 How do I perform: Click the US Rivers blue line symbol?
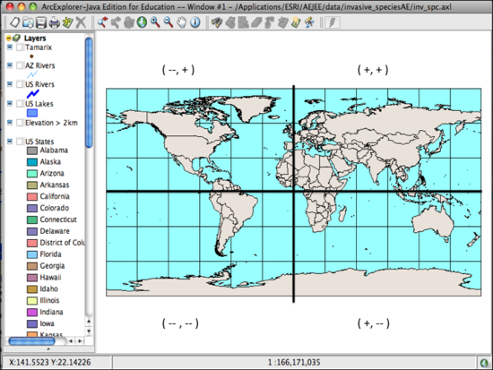click(x=32, y=94)
